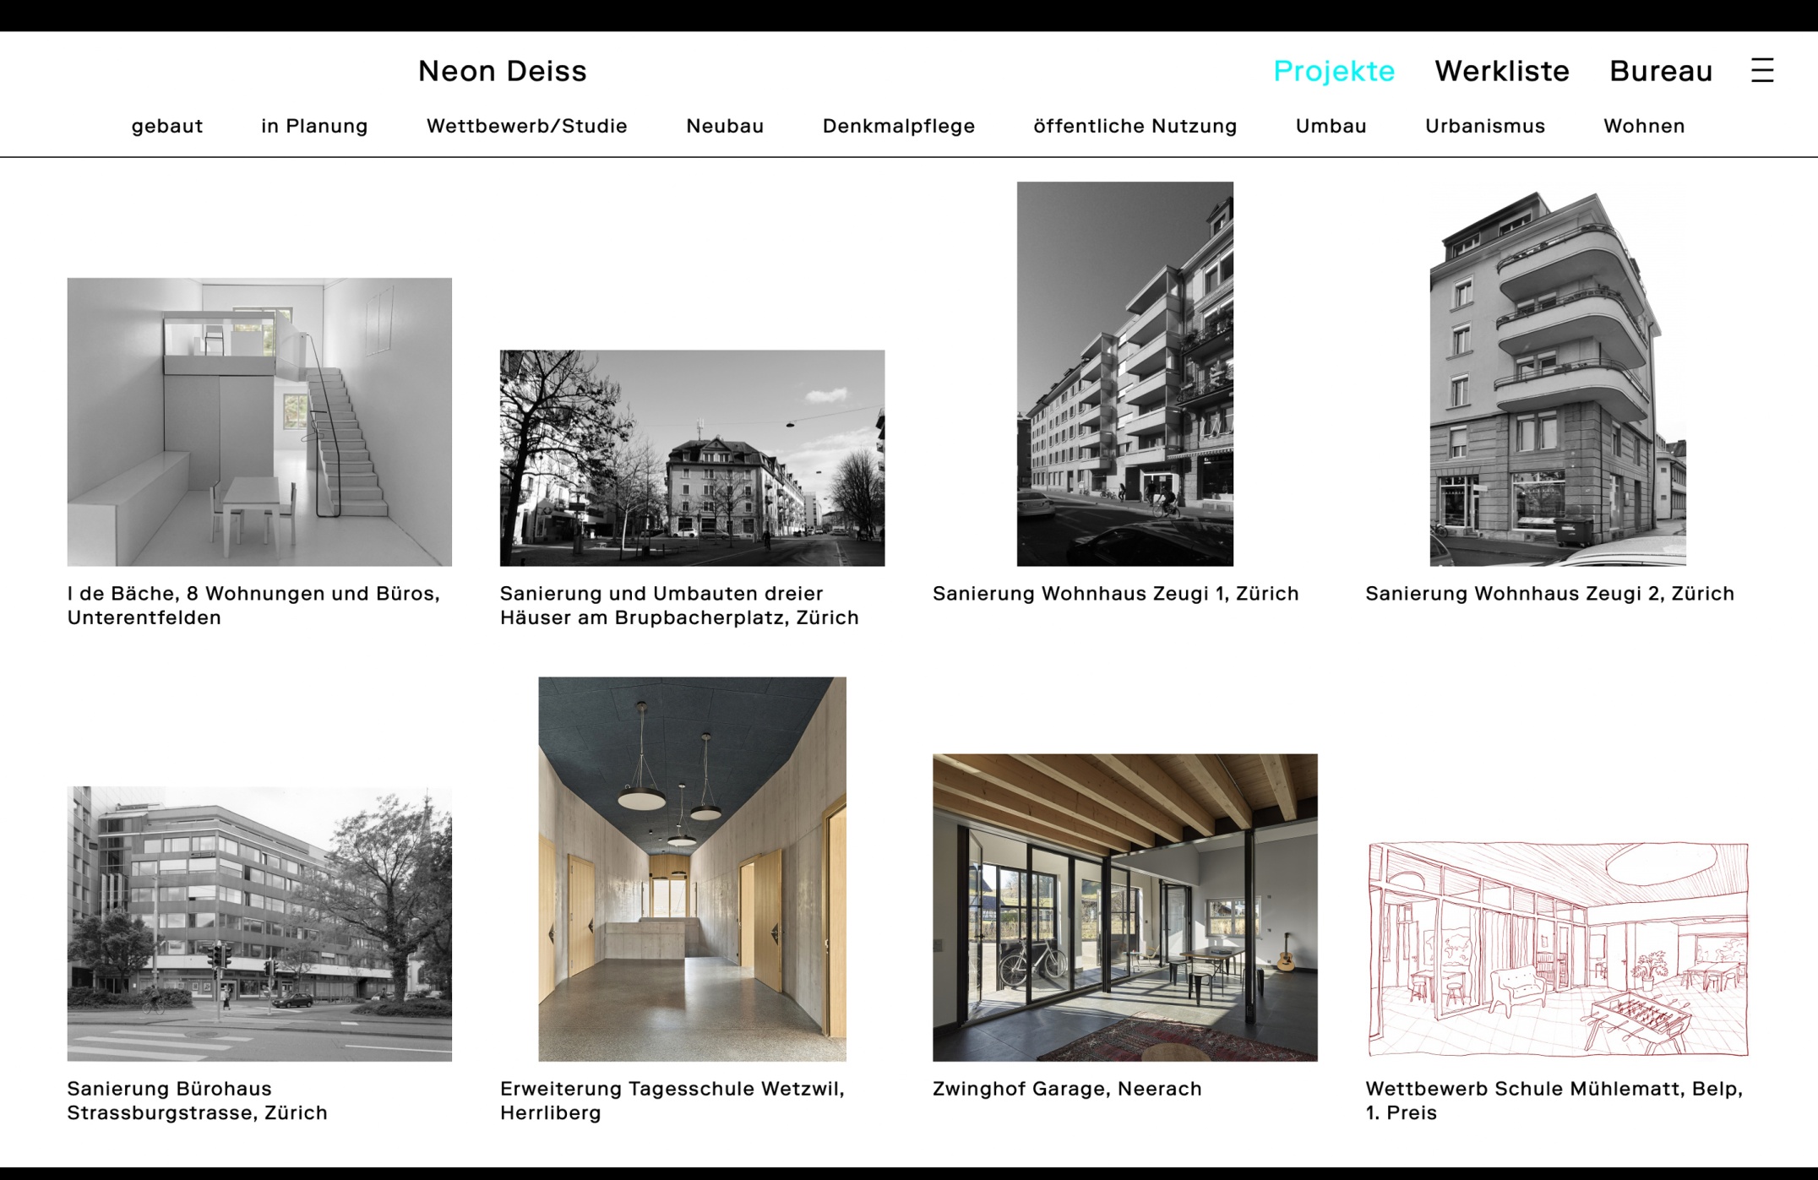Open Zwinghof Garage interior photo

[x=1124, y=907]
